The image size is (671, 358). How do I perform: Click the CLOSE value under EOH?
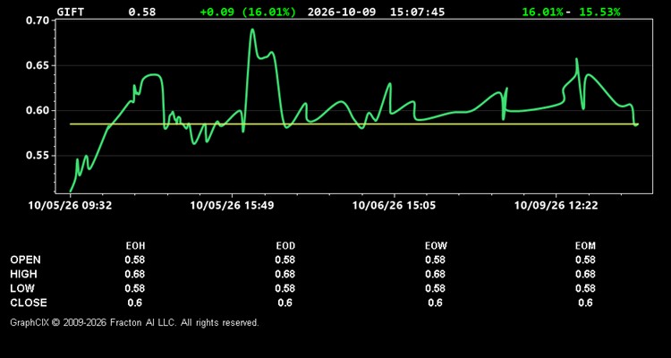point(135,303)
